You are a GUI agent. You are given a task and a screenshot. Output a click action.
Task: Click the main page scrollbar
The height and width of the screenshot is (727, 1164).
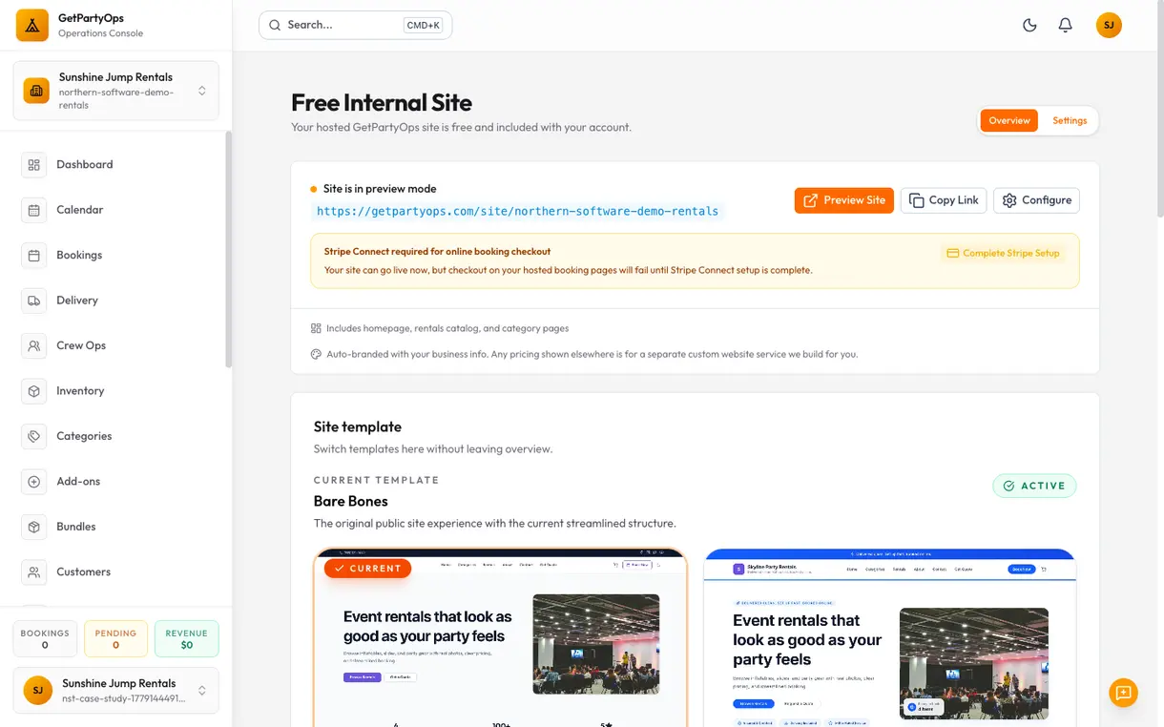pyautogui.click(x=1159, y=110)
